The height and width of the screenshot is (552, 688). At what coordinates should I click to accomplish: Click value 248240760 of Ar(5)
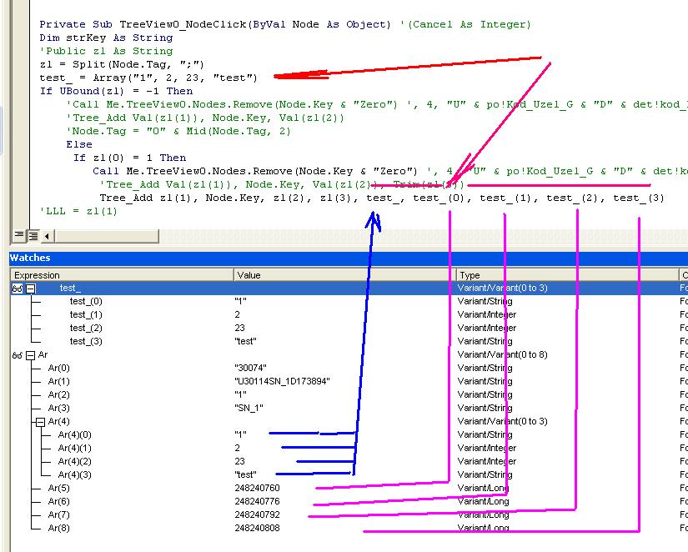point(257,488)
